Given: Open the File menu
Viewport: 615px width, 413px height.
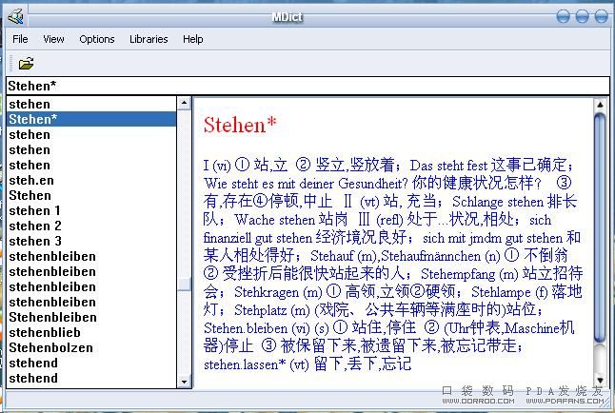Looking at the screenshot, I should (20, 39).
